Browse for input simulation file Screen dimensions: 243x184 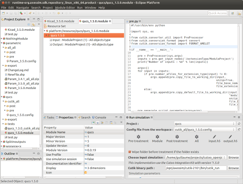tap(233, 158)
